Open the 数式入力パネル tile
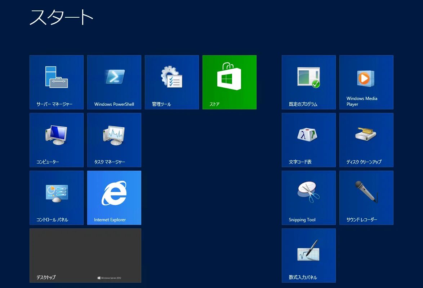The width and height of the screenshot is (423, 288). (x=309, y=256)
